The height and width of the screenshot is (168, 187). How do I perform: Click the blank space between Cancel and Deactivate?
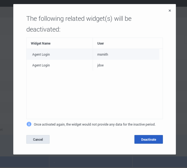[92, 139]
